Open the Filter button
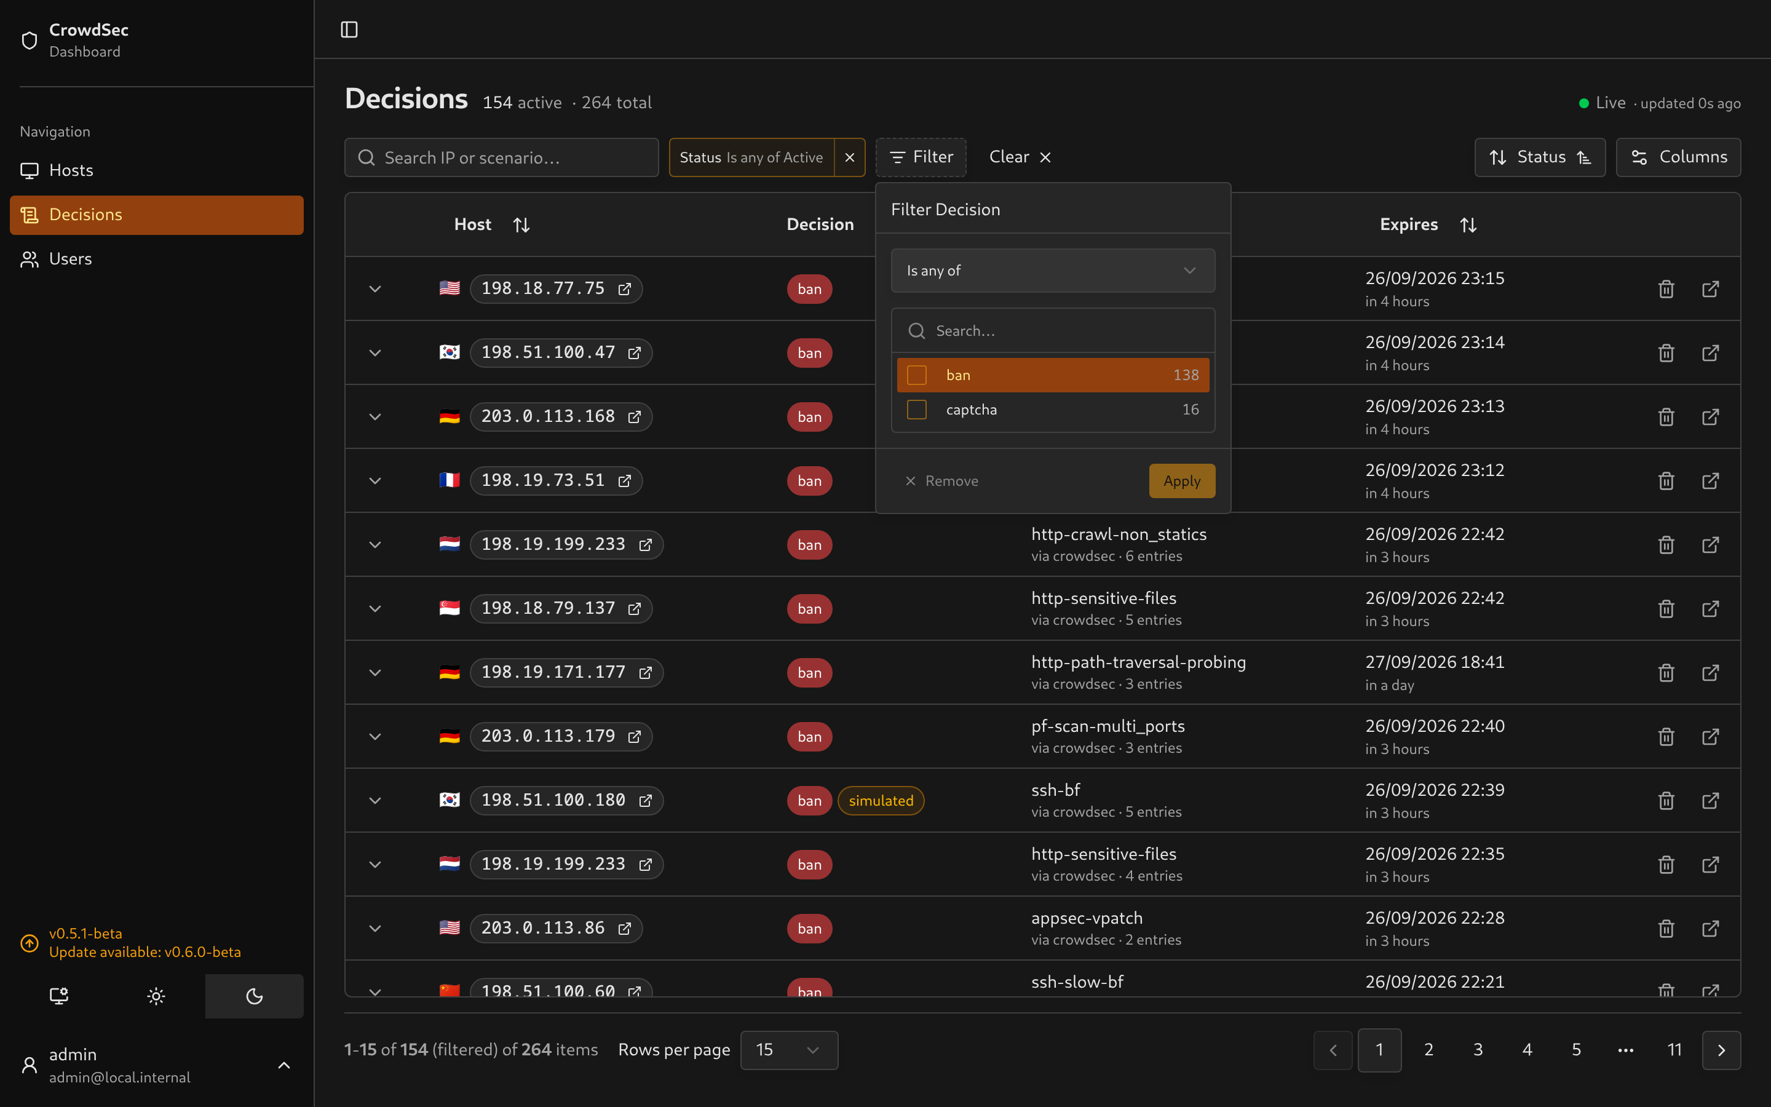 point(921,157)
